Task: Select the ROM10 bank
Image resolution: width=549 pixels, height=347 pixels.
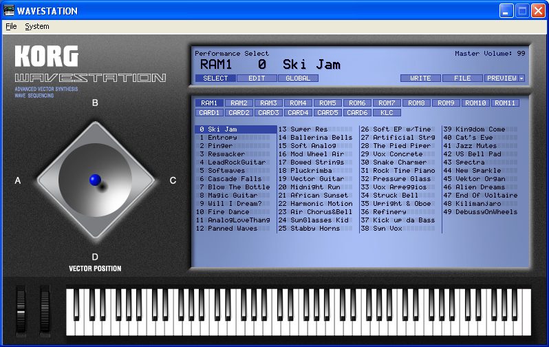Action: coord(475,103)
